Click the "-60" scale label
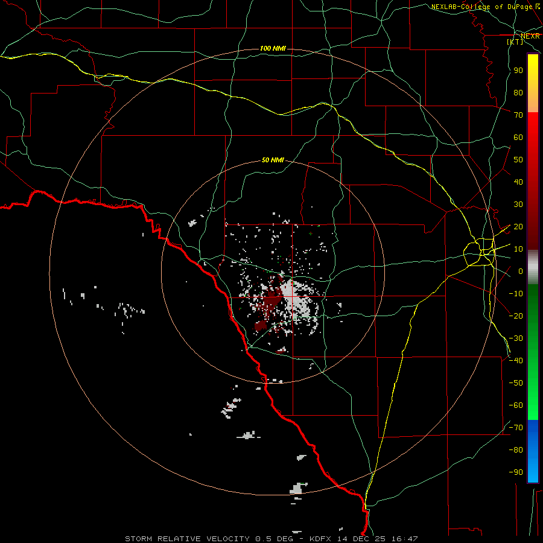Viewport: 543px width, 543px height. coord(516,405)
